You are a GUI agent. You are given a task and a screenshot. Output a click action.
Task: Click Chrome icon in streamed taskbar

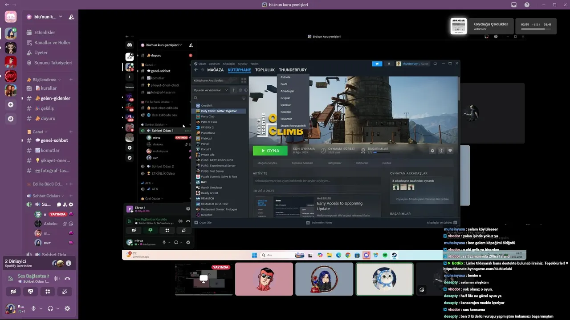pos(348,255)
